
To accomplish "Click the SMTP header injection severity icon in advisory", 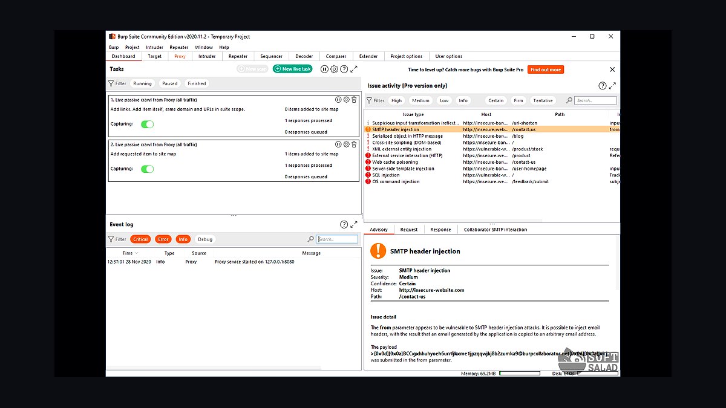I will (378, 251).
